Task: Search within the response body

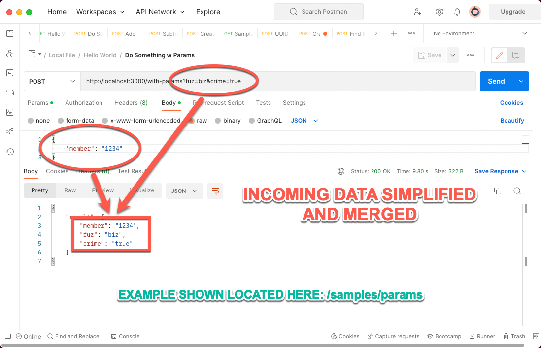Action: [x=517, y=191]
